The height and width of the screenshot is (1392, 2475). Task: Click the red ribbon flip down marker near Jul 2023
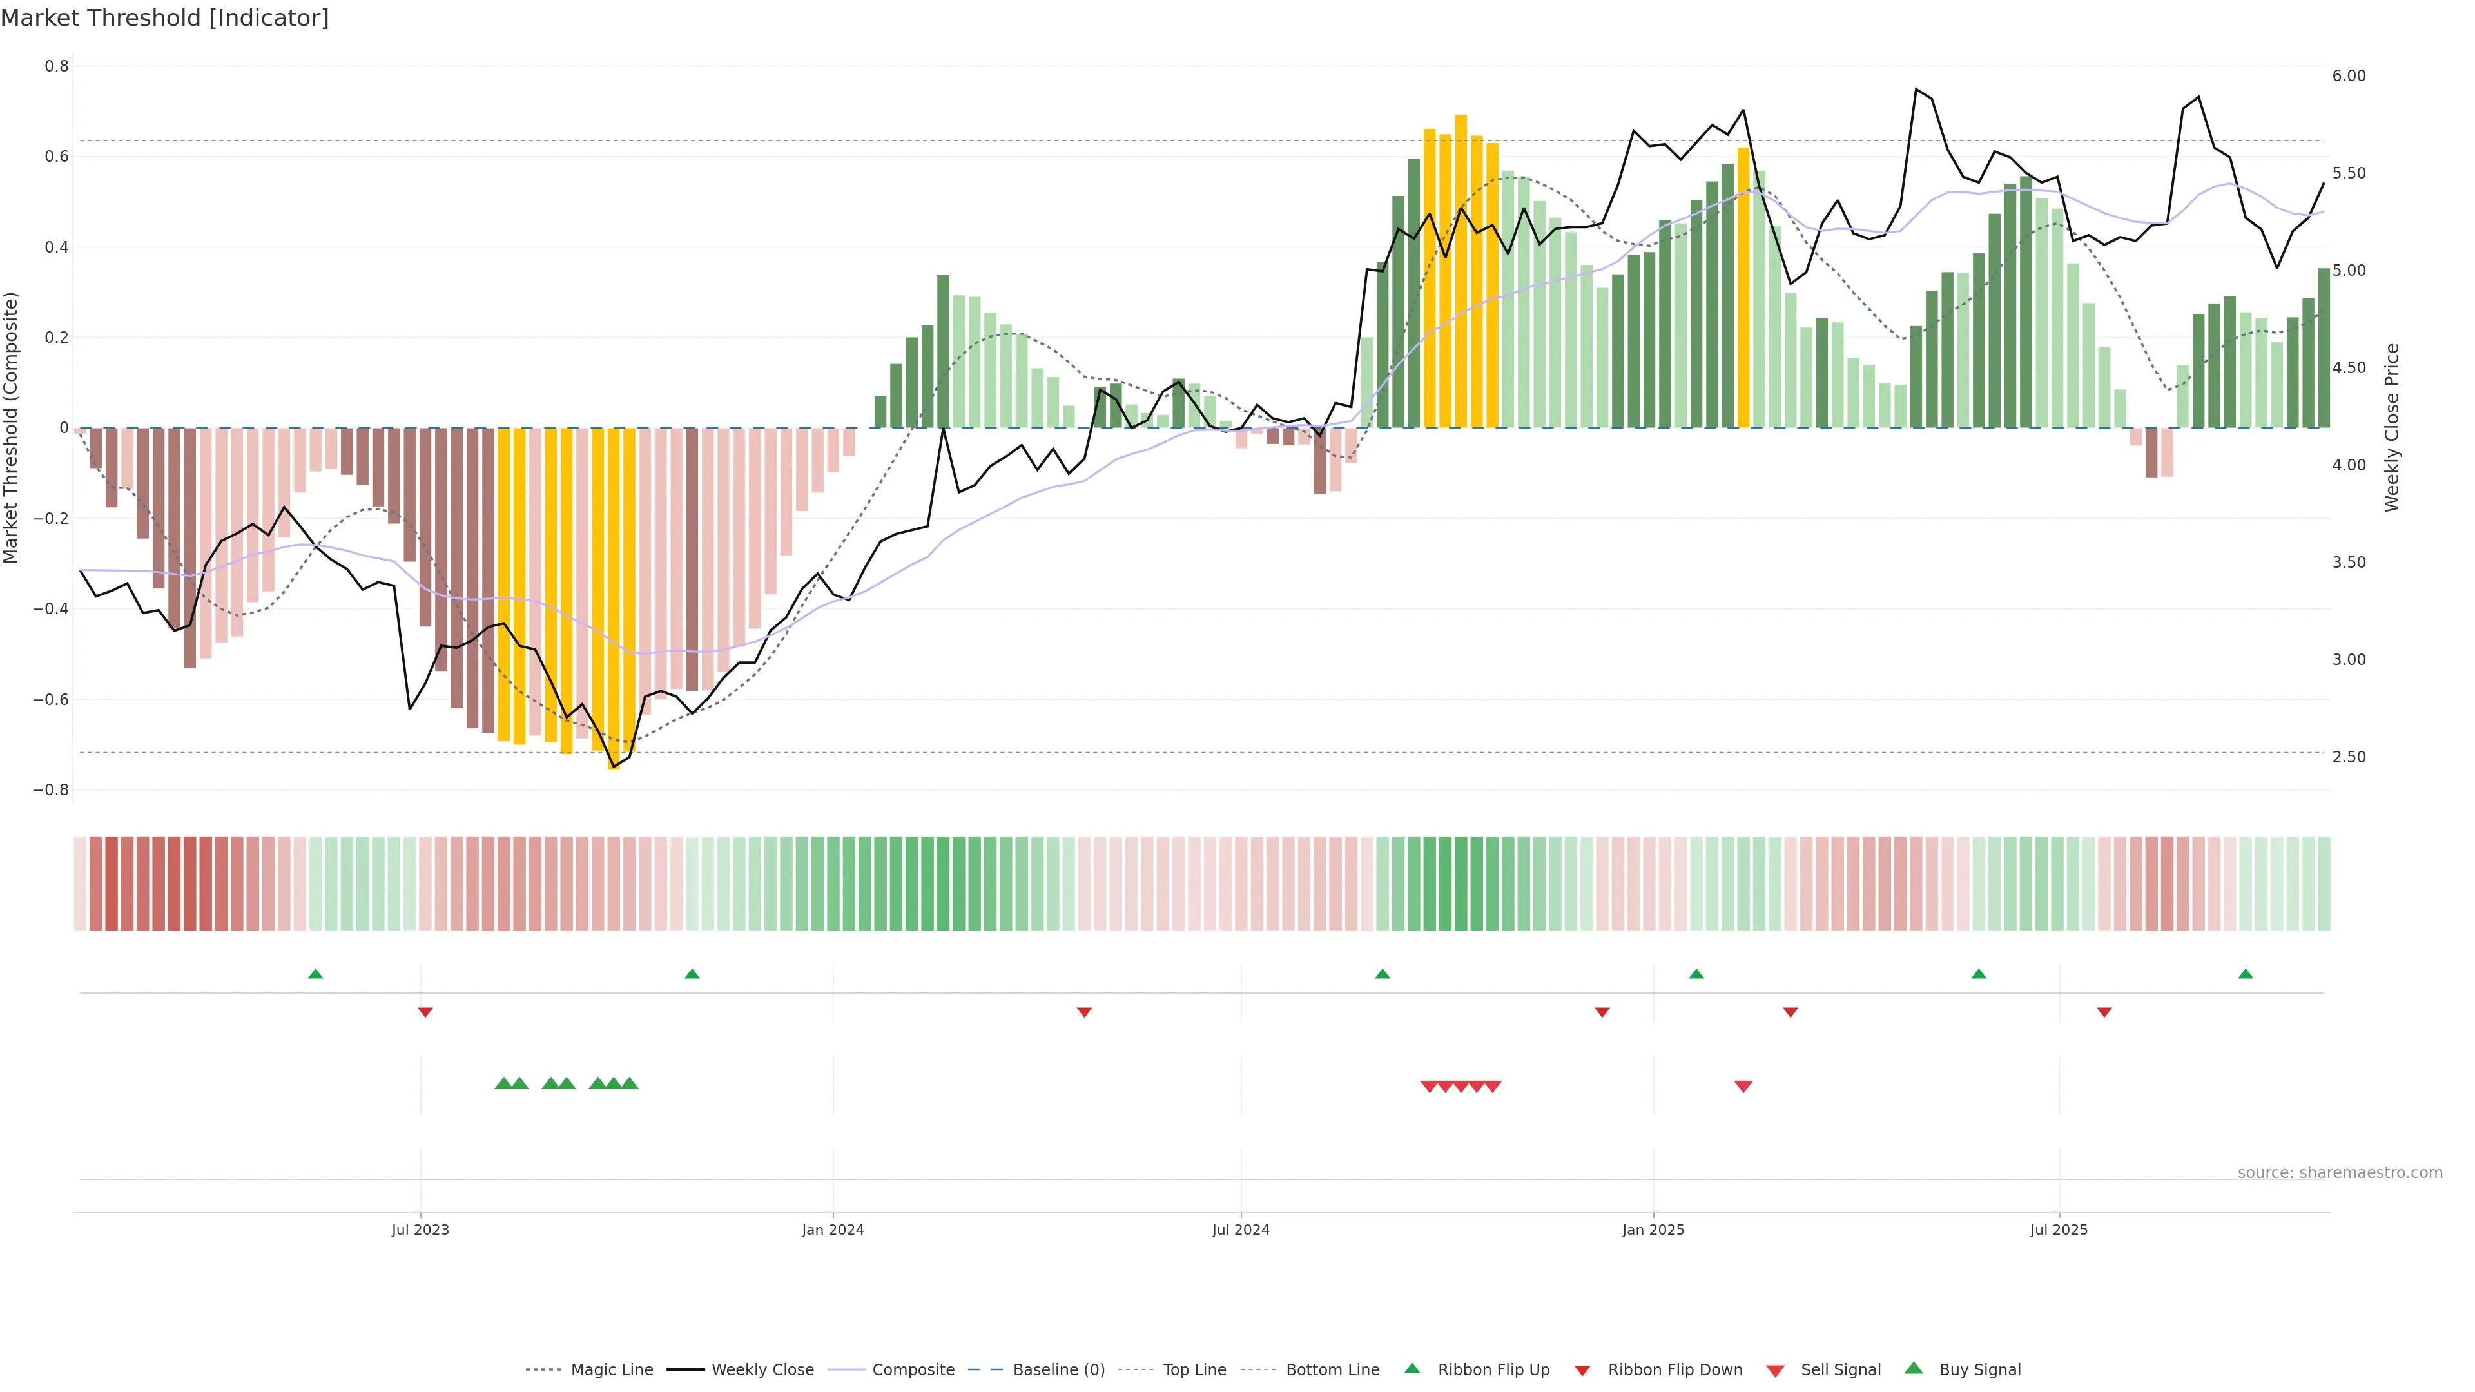tap(425, 1012)
